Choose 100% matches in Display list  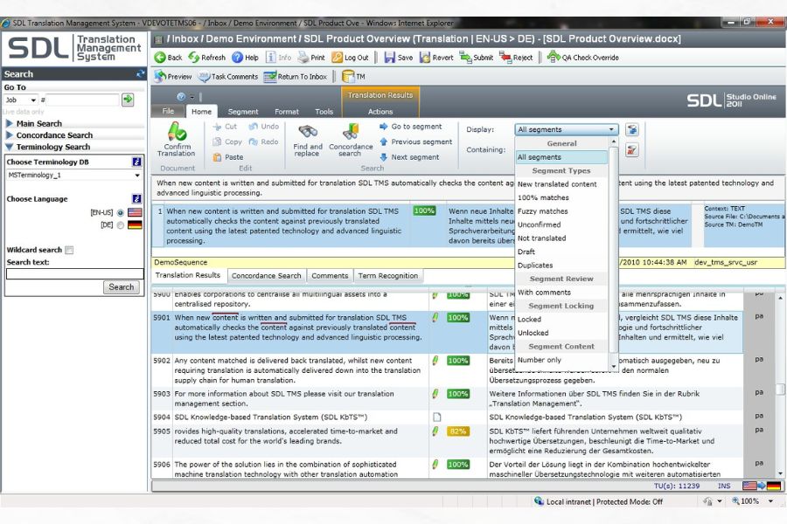pyautogui.click(x=561, y=197)
